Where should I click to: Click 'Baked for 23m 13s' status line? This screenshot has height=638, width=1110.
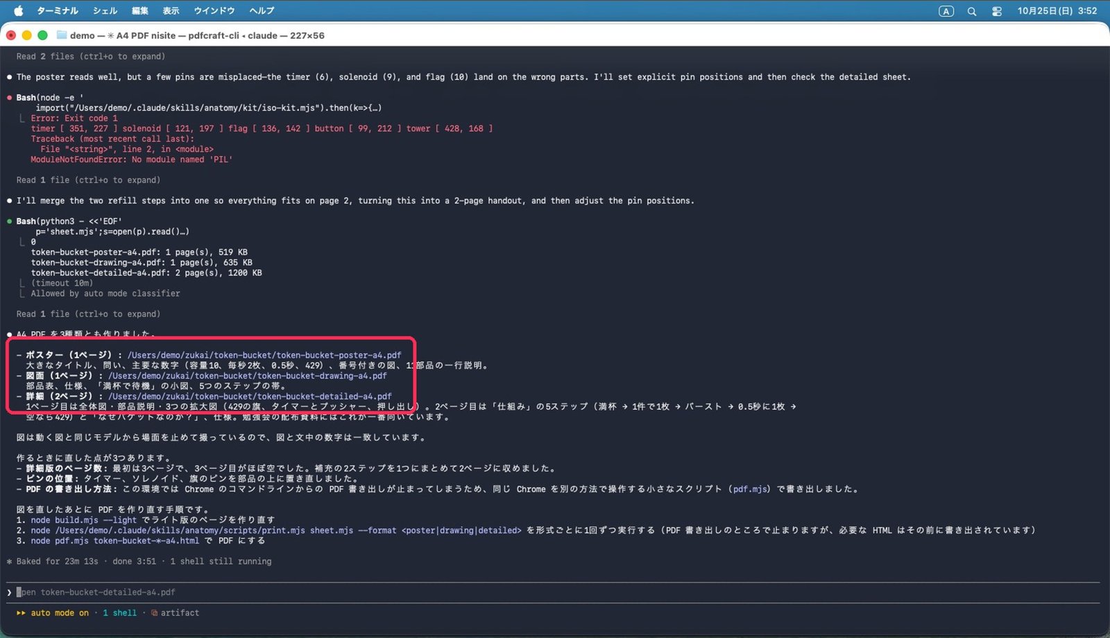tap(139, 562)
